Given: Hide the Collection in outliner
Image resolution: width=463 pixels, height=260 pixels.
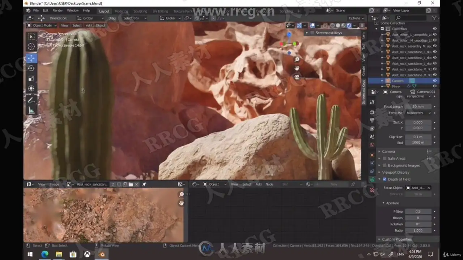Looking at the screenshot, I should pyautogui.click(x=434, y=29).
